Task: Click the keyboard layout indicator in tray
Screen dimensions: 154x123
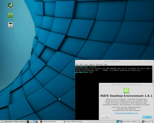Action: 146,121
